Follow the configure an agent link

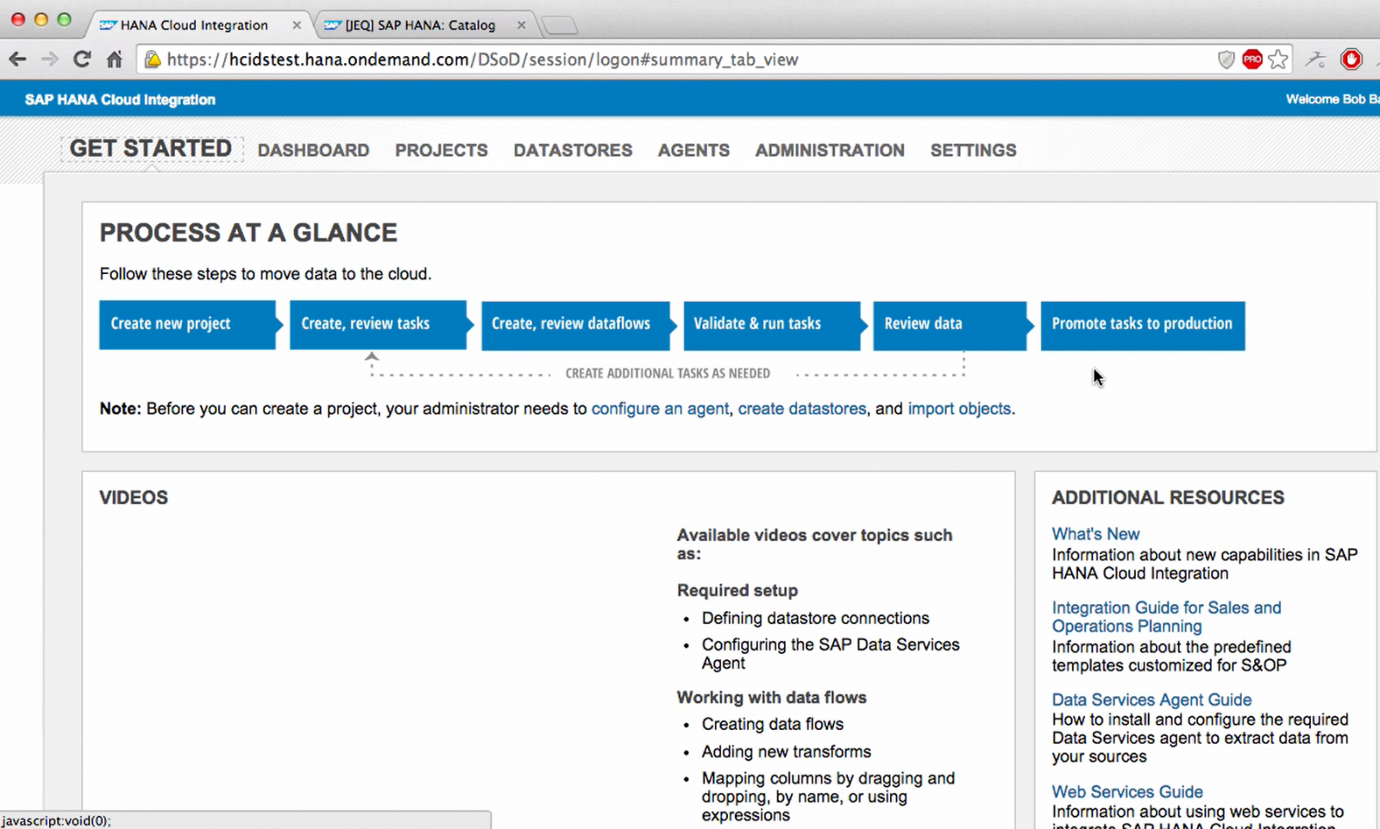pyautogui.click(x=660, y=408)
